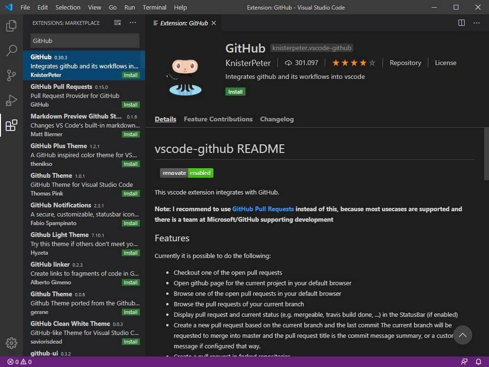489x367 pixels.
Task: Open the License link
Action: [x=445, y=63]
